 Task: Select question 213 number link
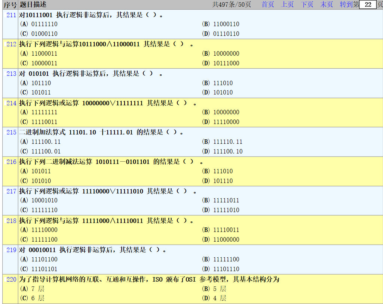[x=11, y=74]
